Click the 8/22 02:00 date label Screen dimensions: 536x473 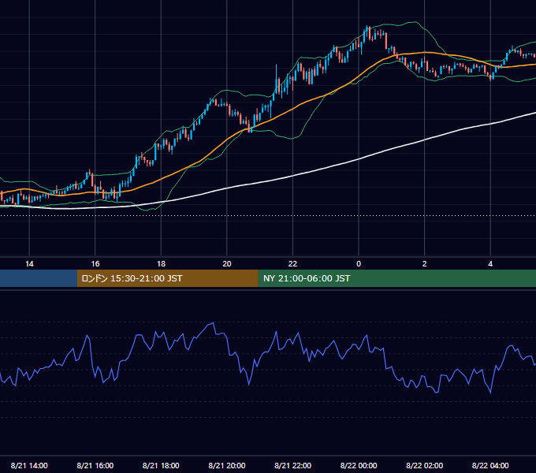coord(425,465)
